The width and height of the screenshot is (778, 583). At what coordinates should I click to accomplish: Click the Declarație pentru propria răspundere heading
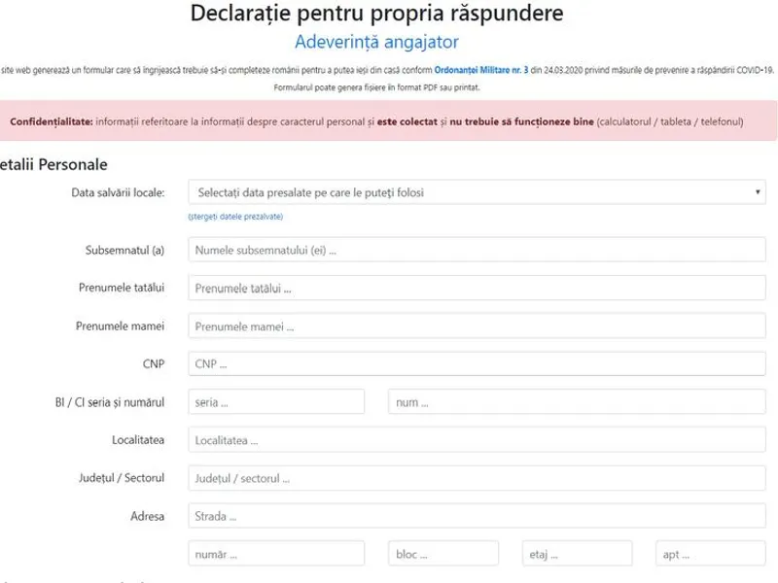click(376, 15)
